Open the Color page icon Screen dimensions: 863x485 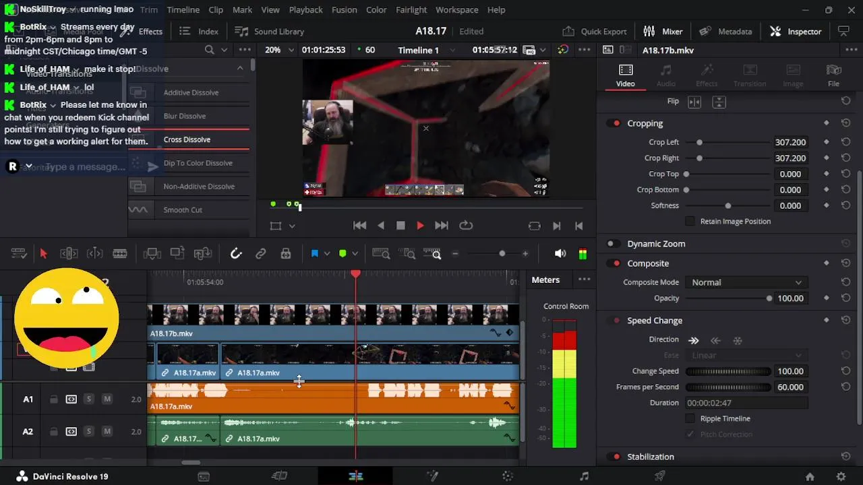(508, 476)
